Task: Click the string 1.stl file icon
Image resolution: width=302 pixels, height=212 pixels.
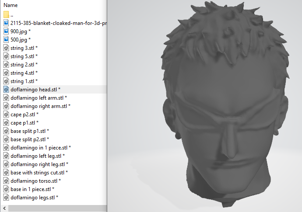Action: tap(6, 81)
